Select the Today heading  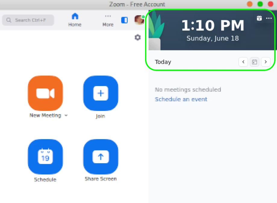tap(163, 62)
